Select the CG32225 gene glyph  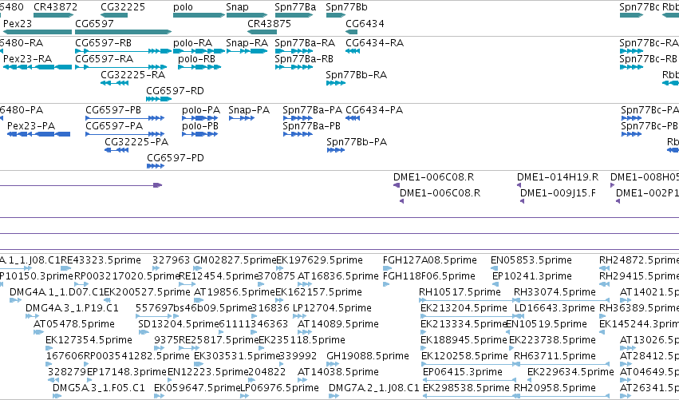pos(114,15)
